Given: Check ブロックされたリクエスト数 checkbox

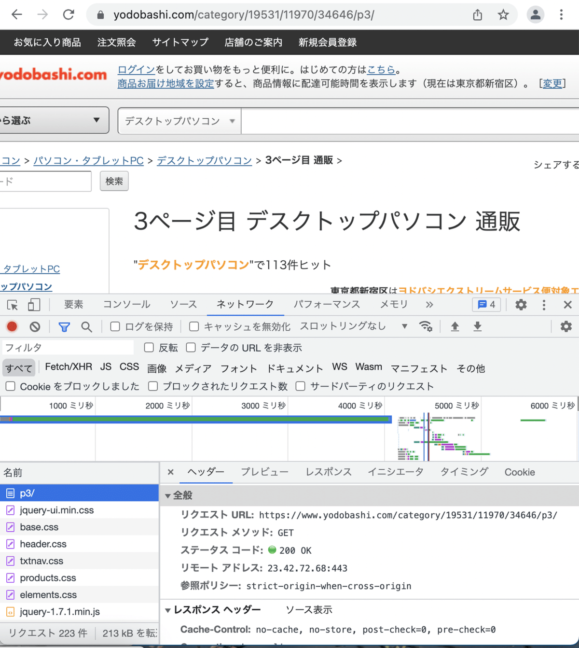Looking at the screenshot, I should (x=153, y=386).
